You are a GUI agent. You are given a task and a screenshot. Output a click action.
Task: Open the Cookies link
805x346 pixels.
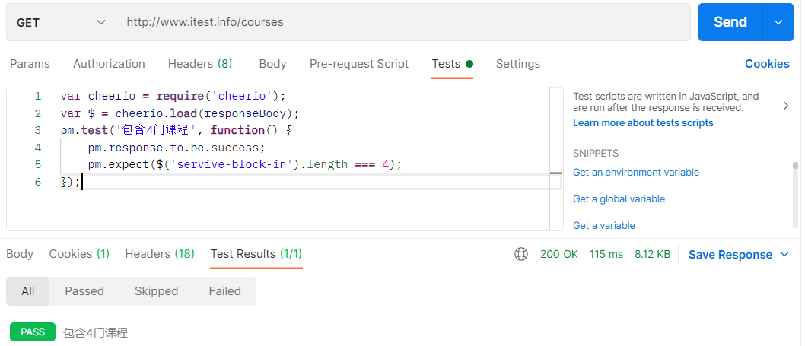point(767,64)
